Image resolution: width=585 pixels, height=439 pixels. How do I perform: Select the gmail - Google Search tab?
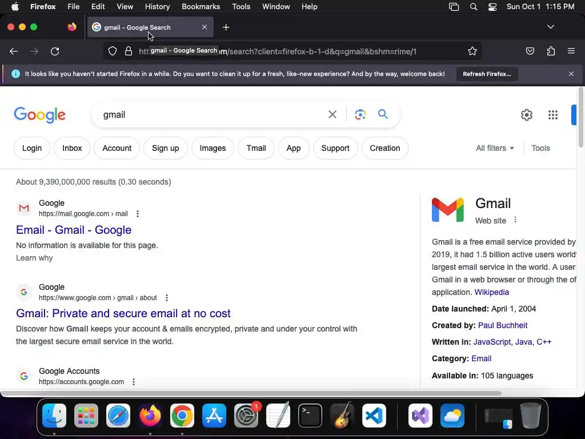tap(150, 27)
